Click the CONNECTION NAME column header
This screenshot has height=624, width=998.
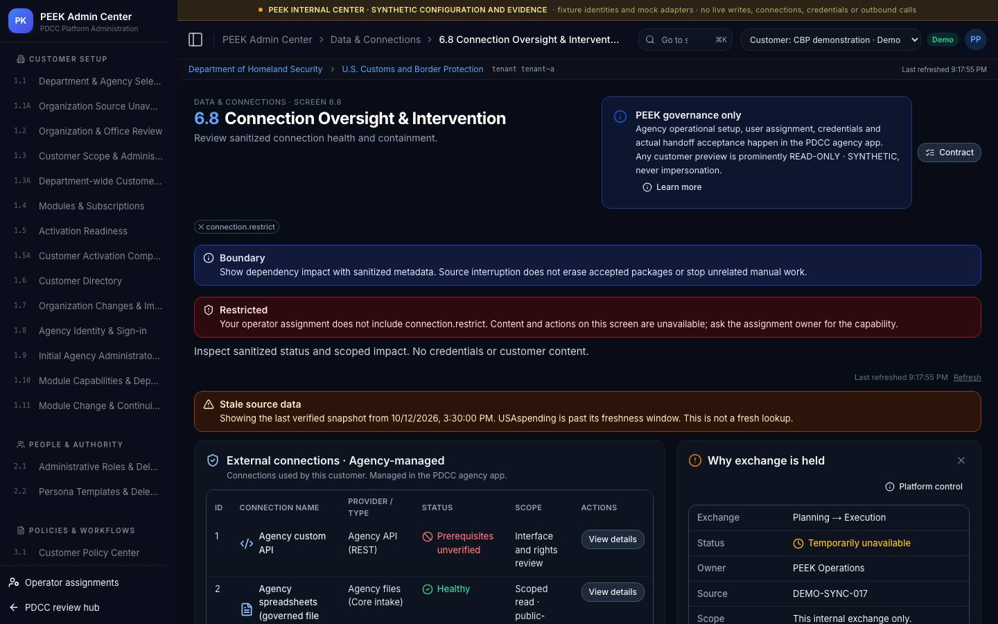pos(279,508)
